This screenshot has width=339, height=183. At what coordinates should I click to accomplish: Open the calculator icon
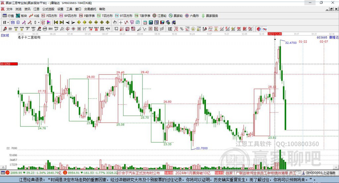(151, 22)
